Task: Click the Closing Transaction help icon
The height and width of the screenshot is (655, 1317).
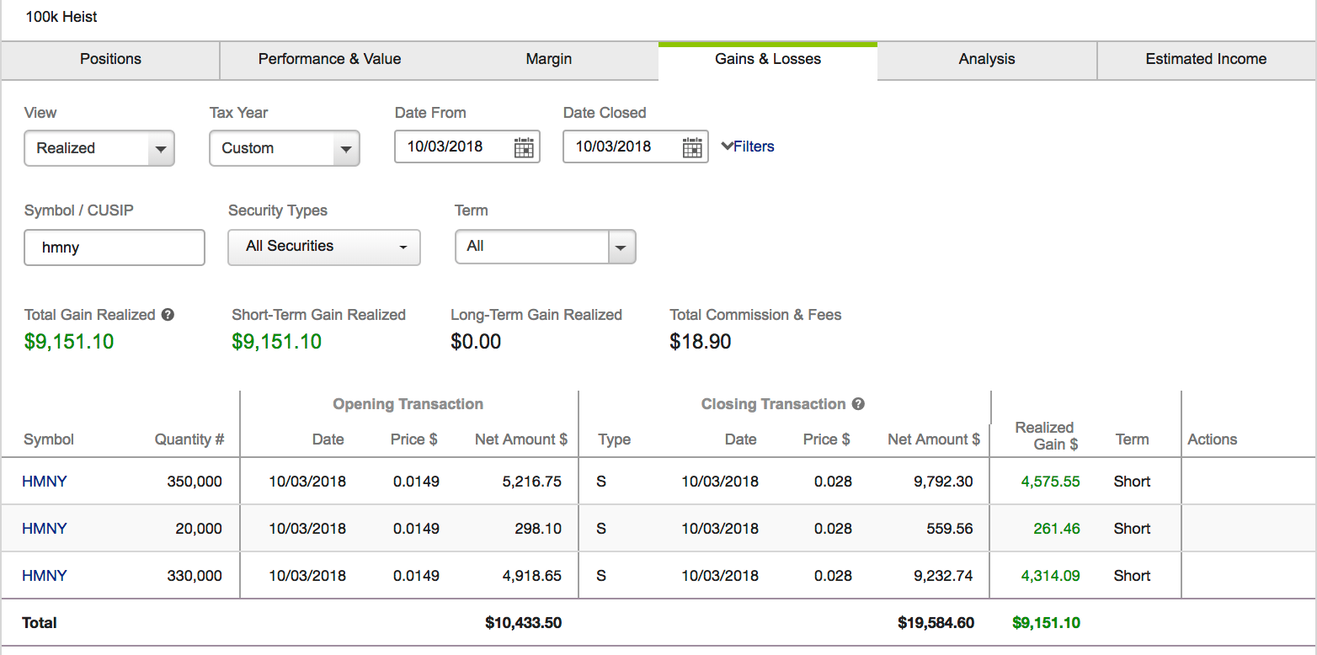Action: point(858,404)
